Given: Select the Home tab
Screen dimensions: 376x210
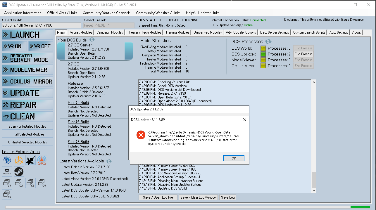Looking at the screenshot, I should (61, 32).
